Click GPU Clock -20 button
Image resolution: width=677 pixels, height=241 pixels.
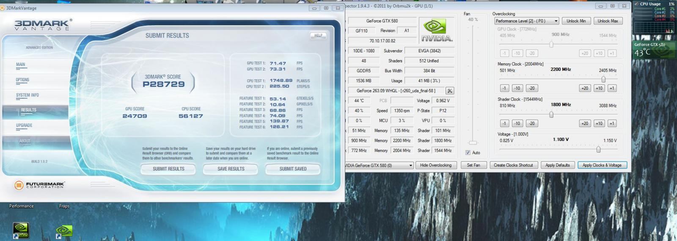point(532,53)
